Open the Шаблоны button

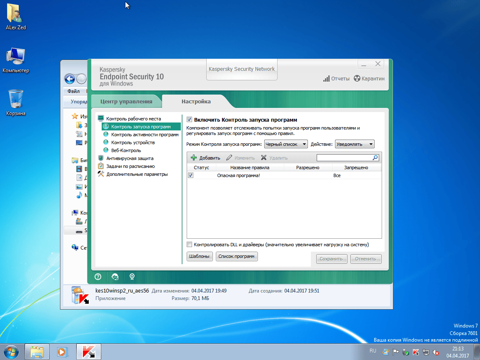click(x=200, y=256)
